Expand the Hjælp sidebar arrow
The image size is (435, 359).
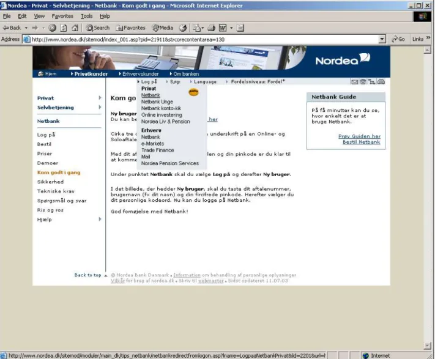100,219
